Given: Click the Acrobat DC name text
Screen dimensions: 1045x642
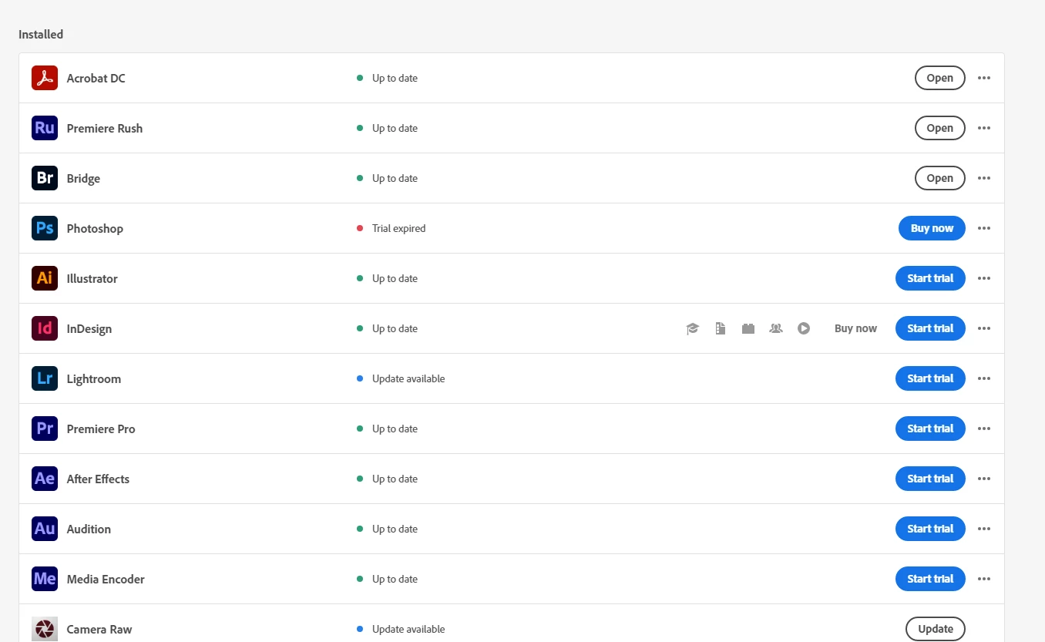Looking at the screenshot, I should coord(96,78).
